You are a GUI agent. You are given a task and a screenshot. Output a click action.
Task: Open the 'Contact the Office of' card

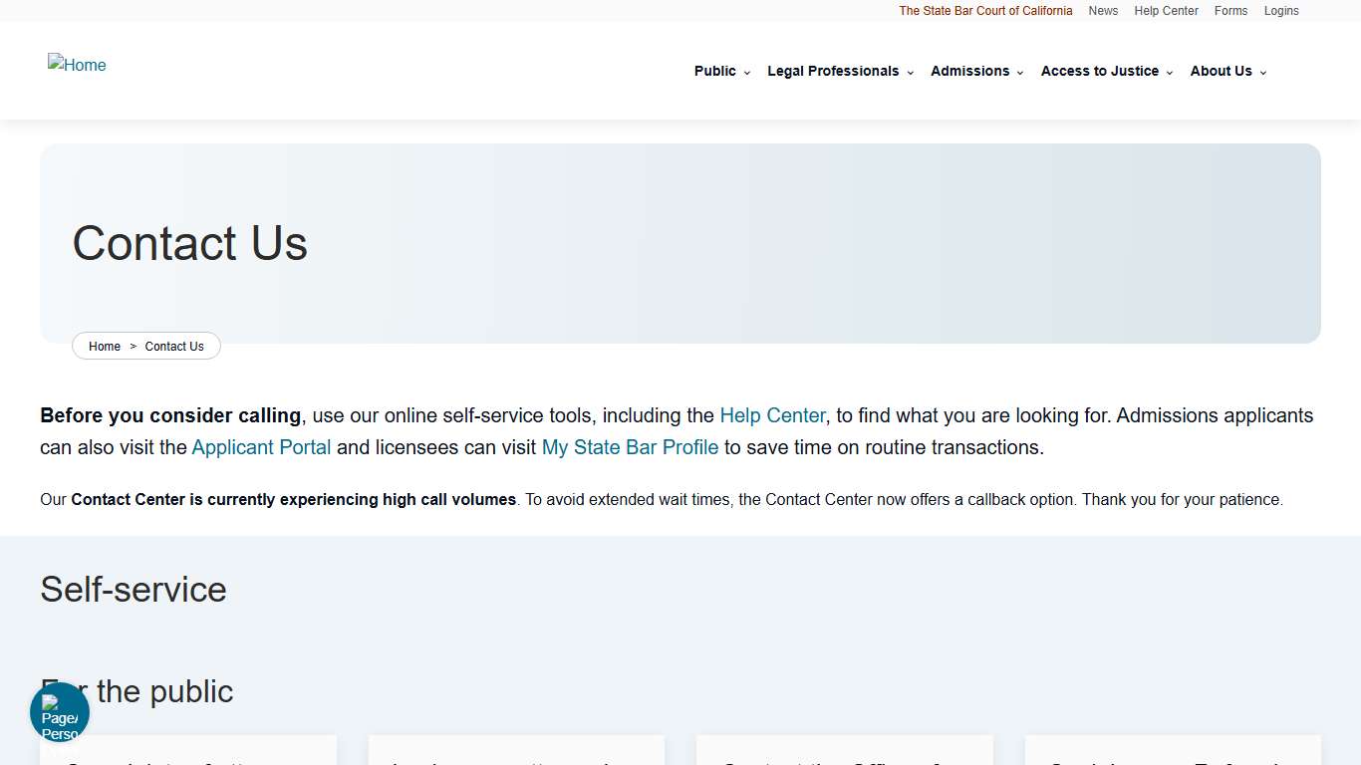click(844, 757)
